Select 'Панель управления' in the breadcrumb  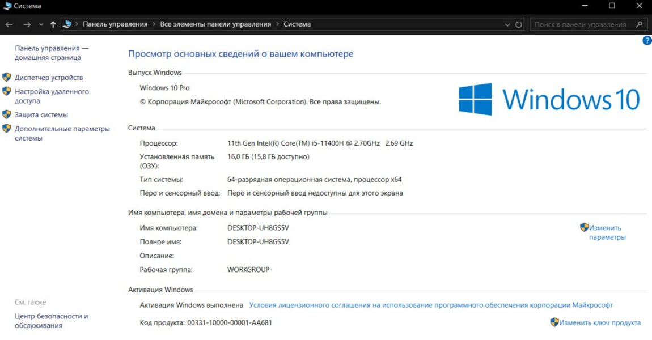[x=115, y=24]
